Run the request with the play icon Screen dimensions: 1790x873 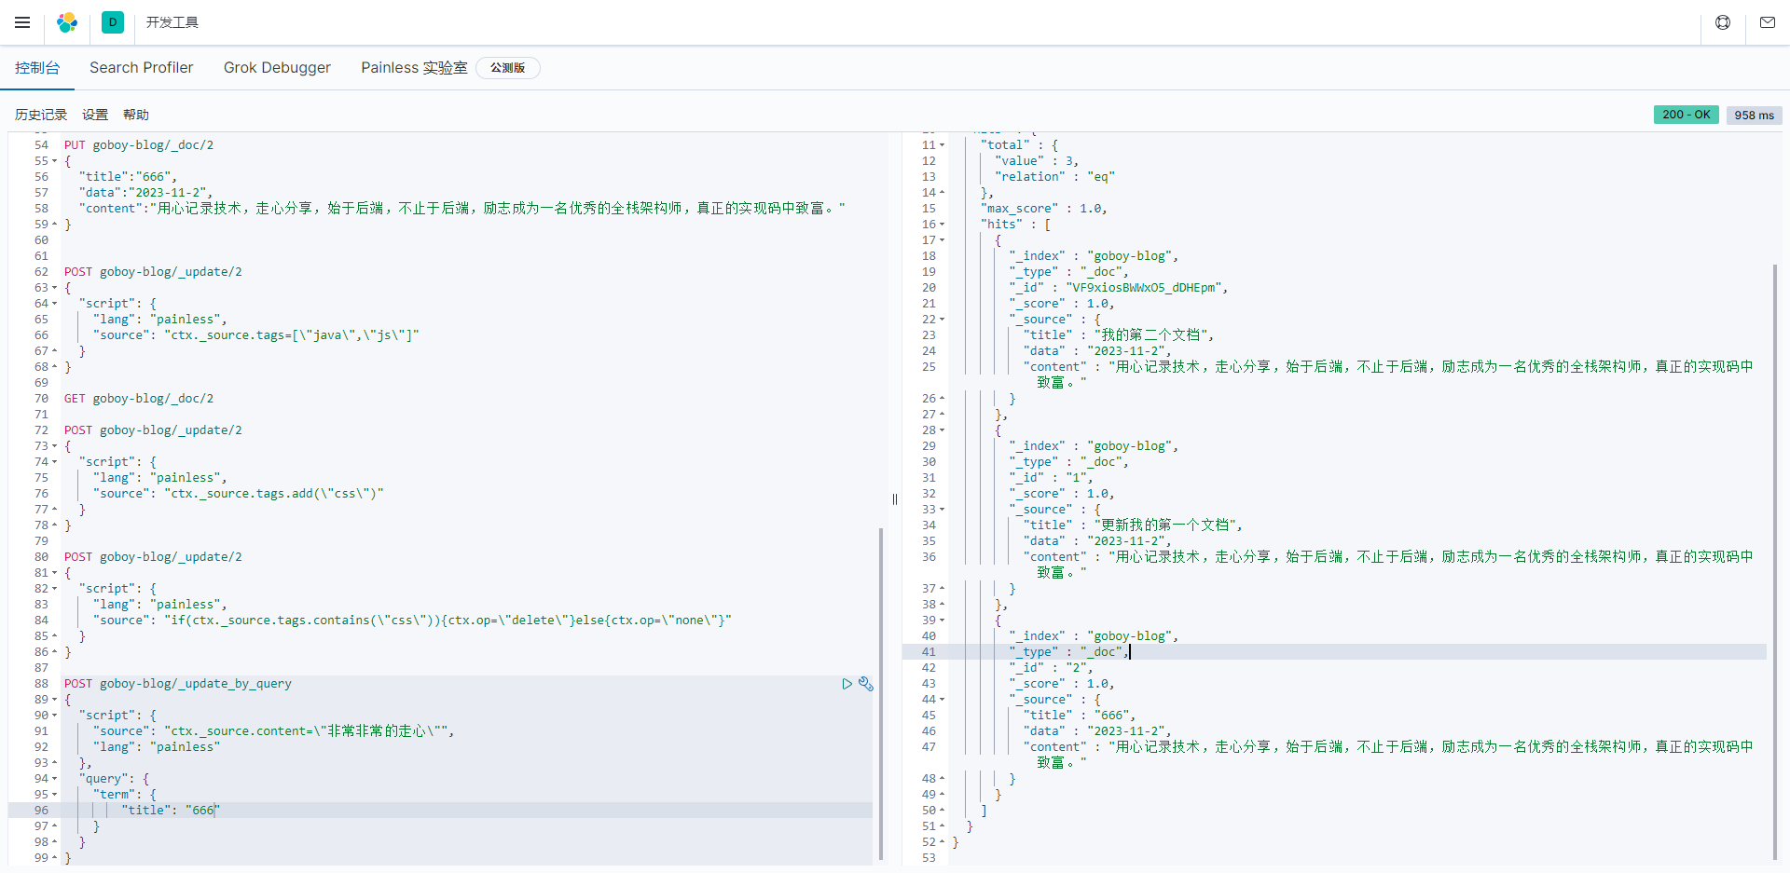click(x=847, y=684)
